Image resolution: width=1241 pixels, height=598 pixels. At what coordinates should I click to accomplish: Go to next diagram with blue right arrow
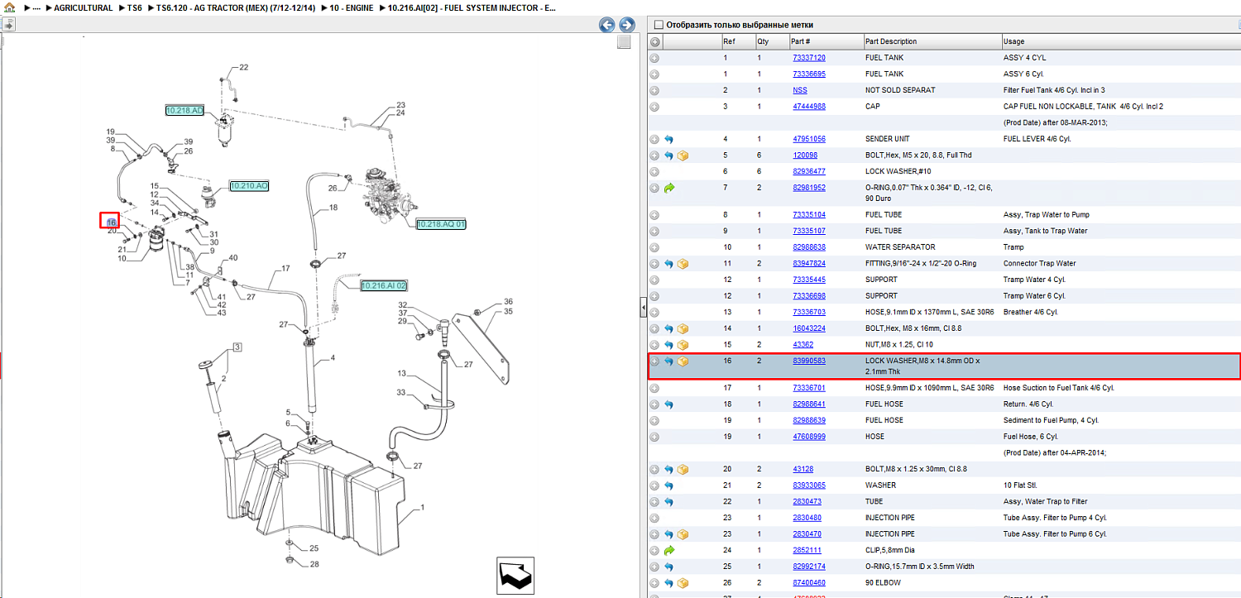pos(627,25)
